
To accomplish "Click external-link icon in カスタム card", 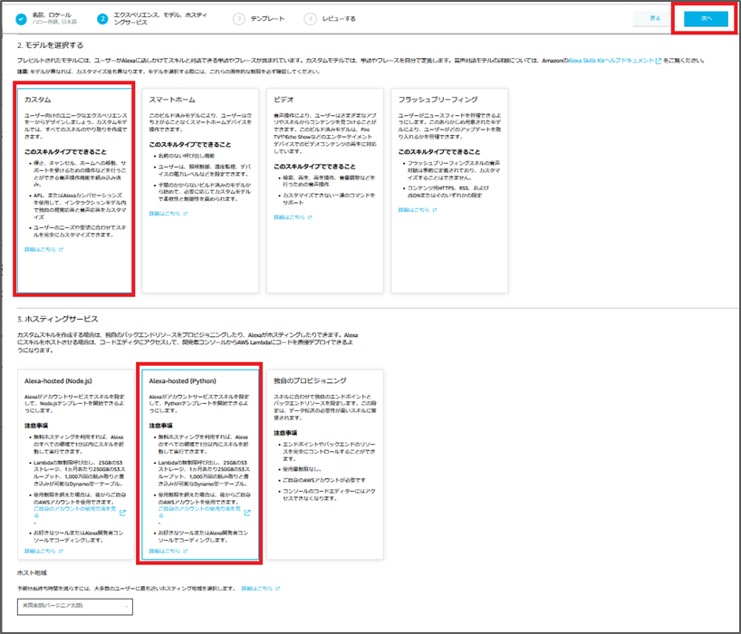I will 61,249.
